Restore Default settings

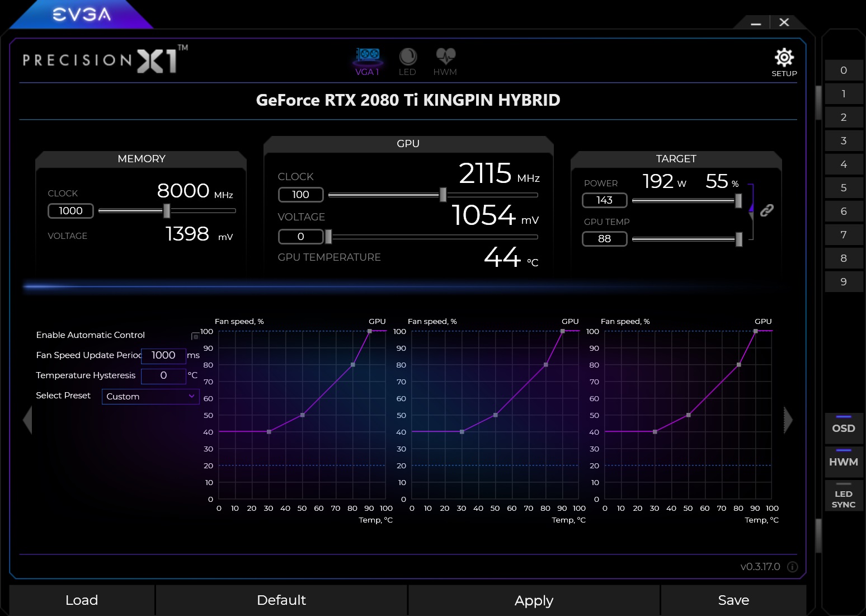pos(281,600)
